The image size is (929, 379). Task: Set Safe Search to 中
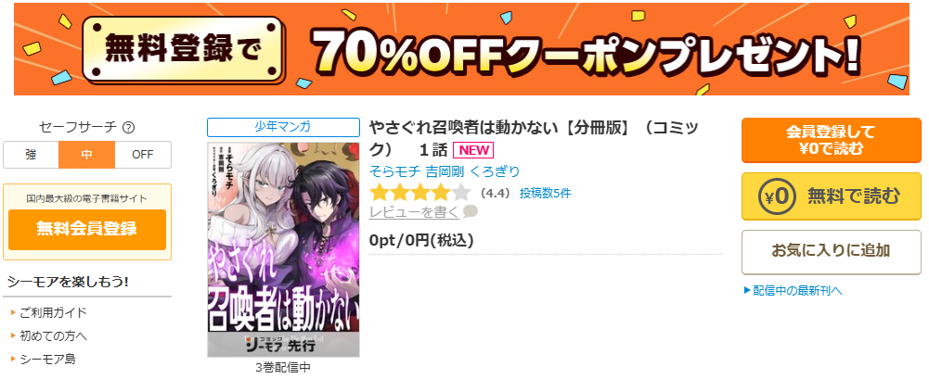[86, 155]
